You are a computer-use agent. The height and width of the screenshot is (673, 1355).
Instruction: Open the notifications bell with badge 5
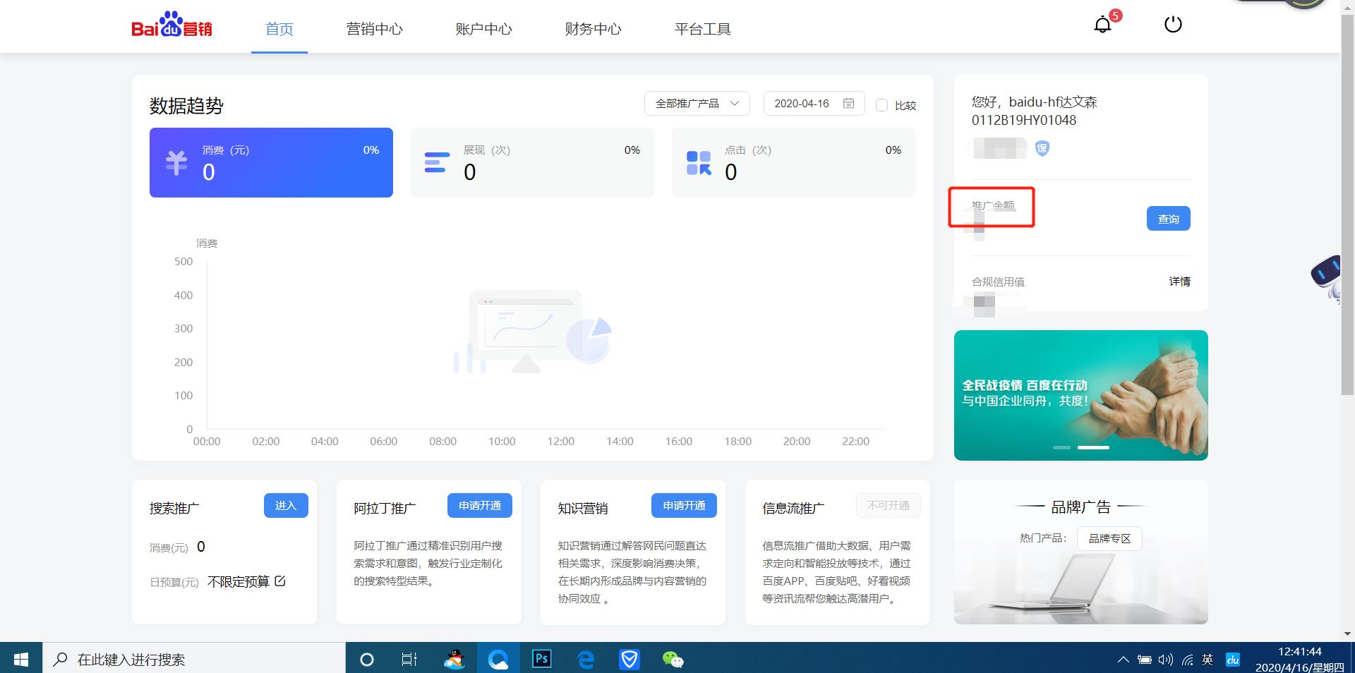click(x=1102, y=24)
